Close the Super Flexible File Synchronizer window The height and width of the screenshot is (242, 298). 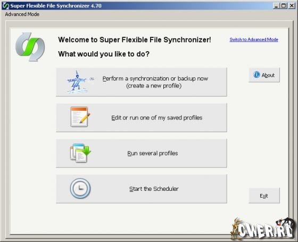pyautogui.click(x=292, y=6)
